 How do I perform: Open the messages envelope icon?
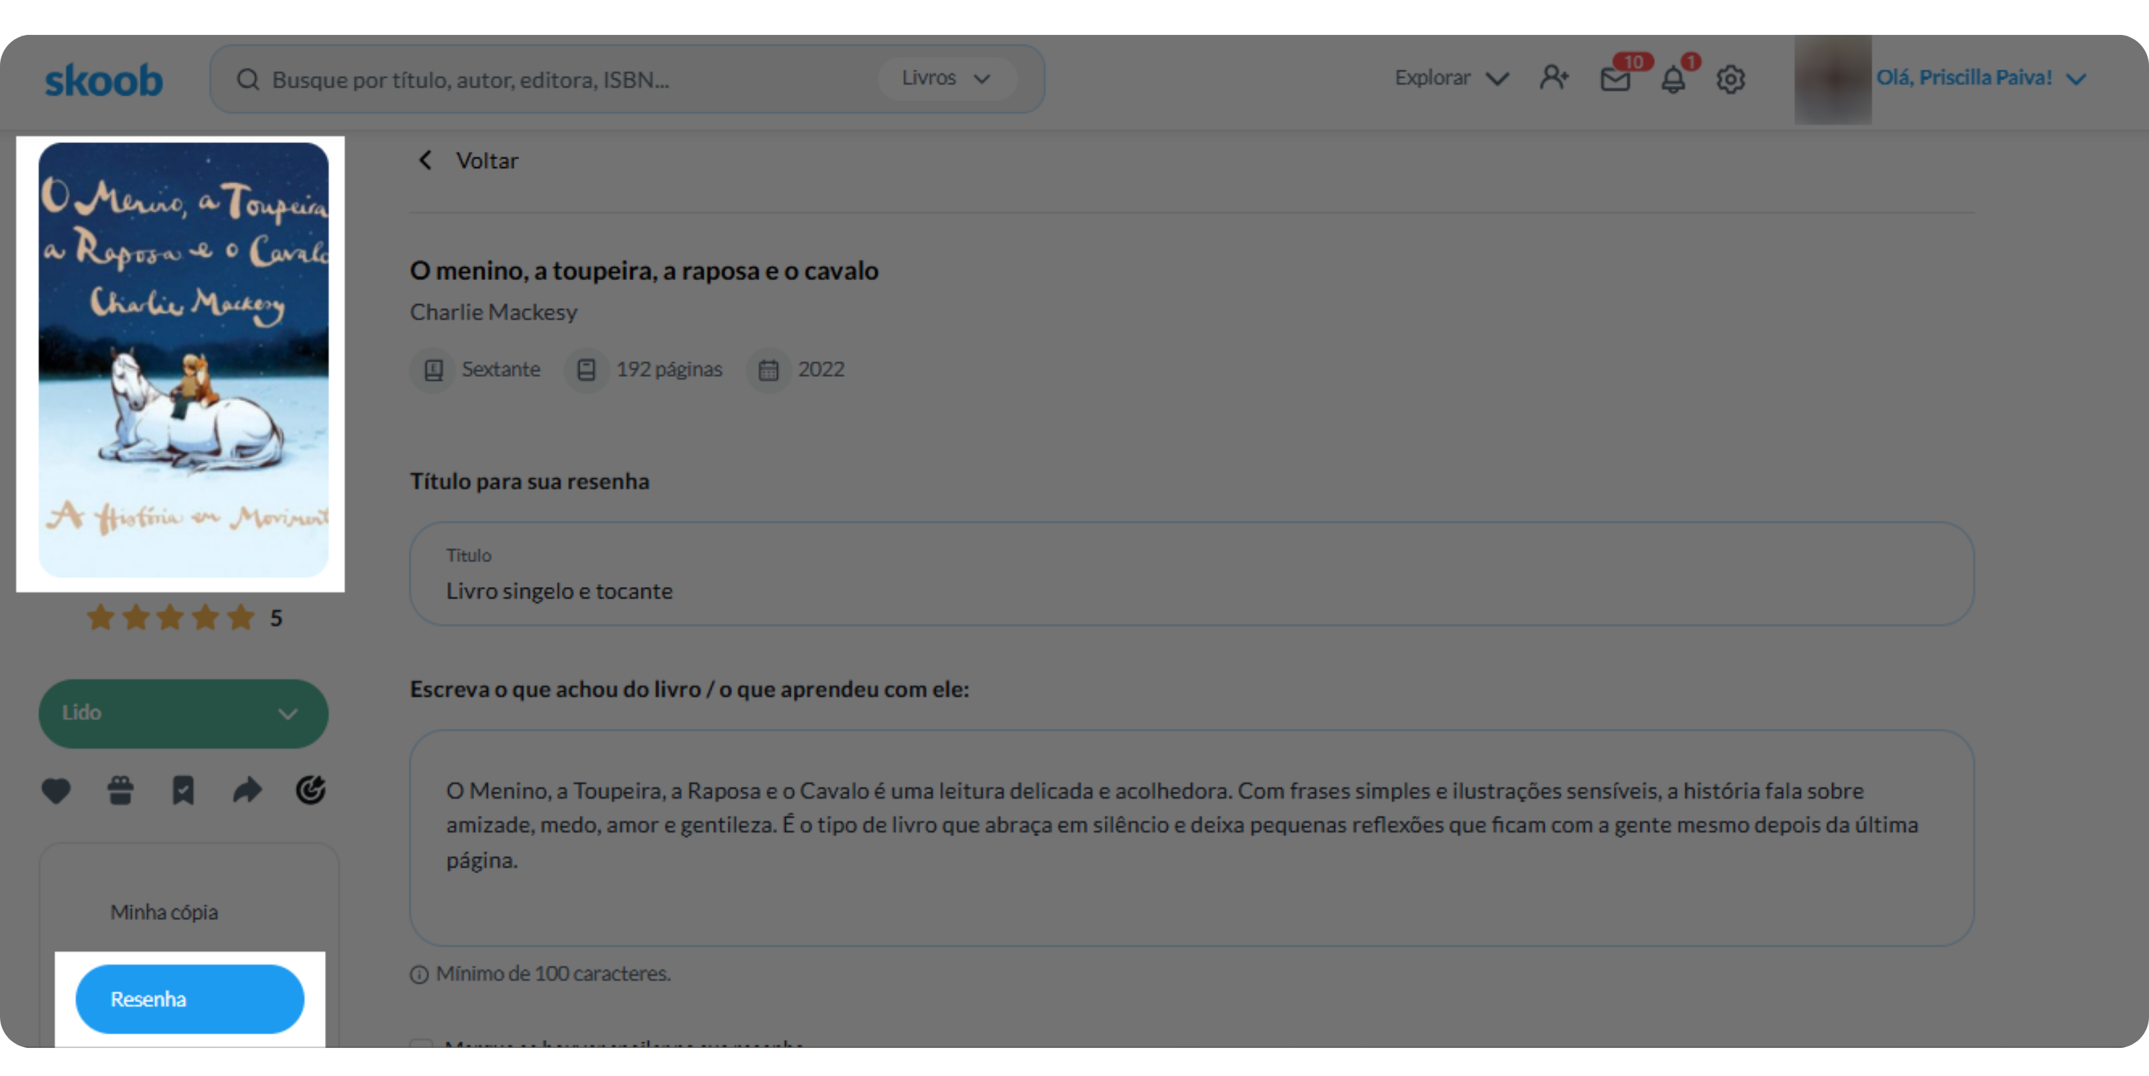pyautogui.click(x=1615, y=79)
